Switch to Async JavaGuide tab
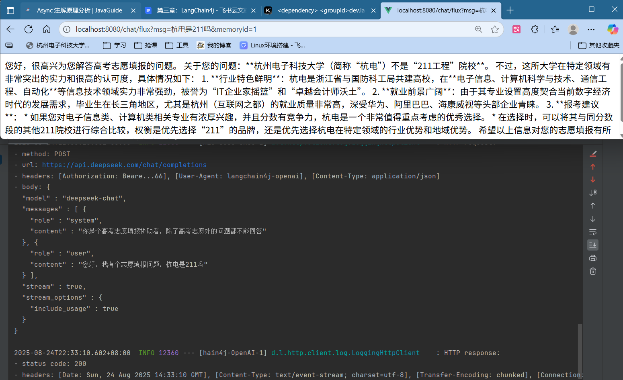The image size is (623, 380). 80,10
